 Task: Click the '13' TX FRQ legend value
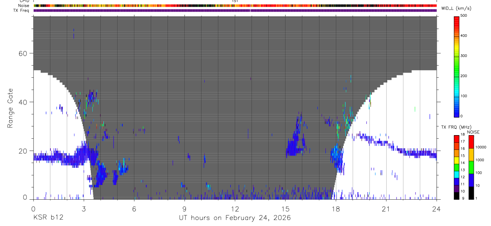(463, 170)
